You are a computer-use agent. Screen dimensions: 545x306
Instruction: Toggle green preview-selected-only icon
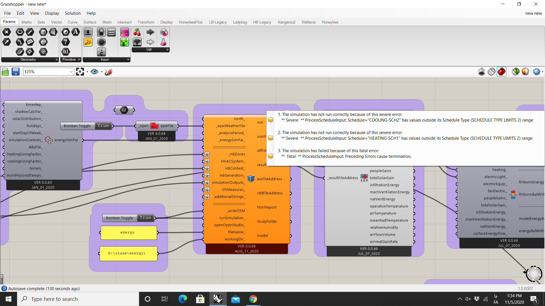516,72
